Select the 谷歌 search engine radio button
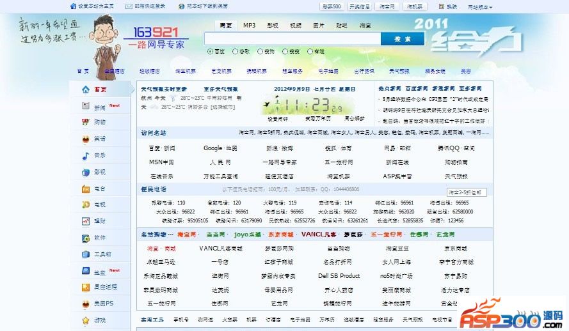 235,51
